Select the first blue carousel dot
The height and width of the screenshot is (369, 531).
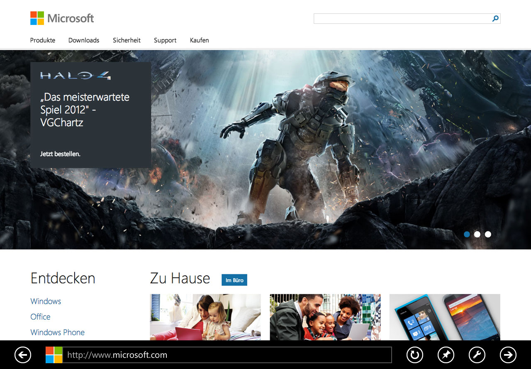pyautogui.click(x=467, y=234)
